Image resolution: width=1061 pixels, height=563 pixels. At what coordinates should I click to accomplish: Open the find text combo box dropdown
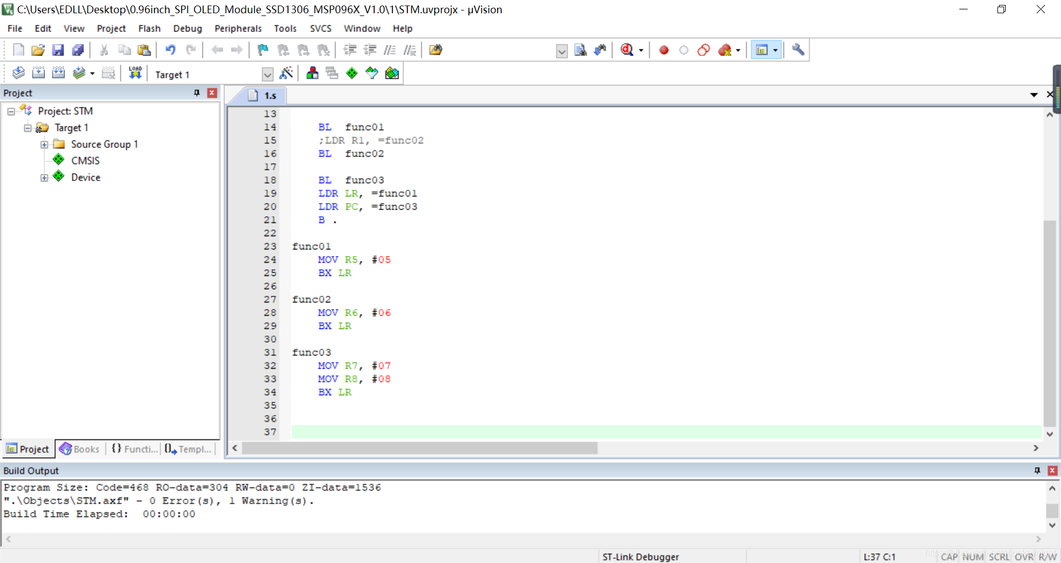coord(562,51)
